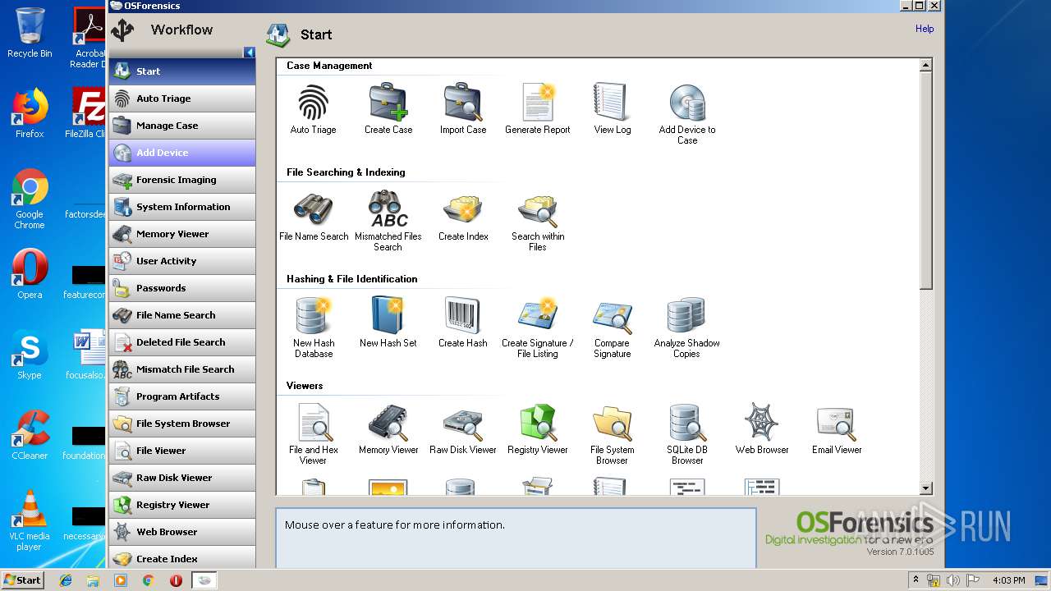This screenshot has height=591, width=1051.
Task: Open File System Browser folder icon
Action: click(612, 424)
